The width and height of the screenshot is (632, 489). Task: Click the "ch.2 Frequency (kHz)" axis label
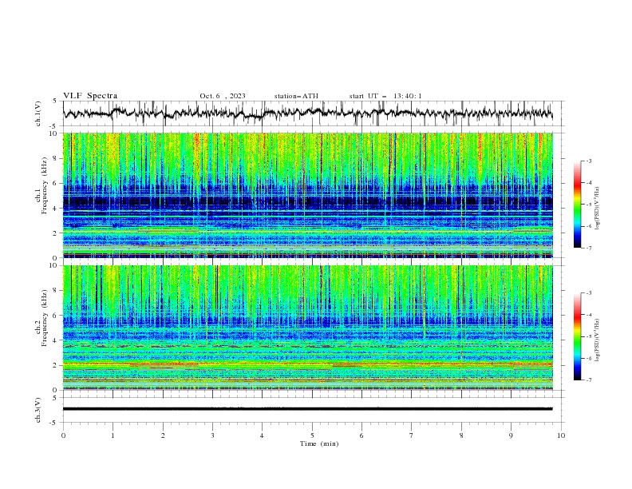point(41,317)
